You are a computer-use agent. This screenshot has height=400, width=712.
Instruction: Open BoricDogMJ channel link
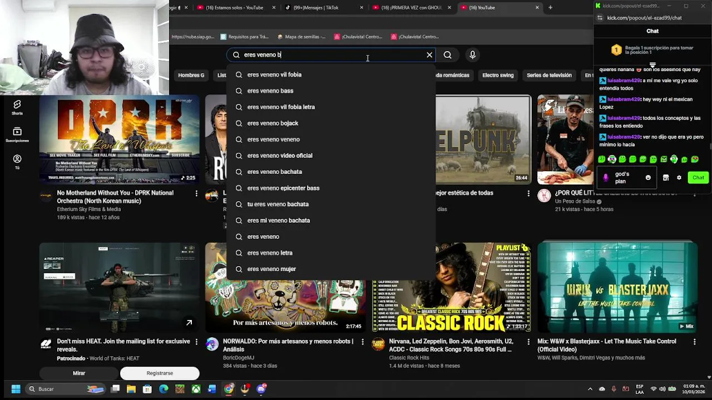pyautogui.click(x=238, y=358)
